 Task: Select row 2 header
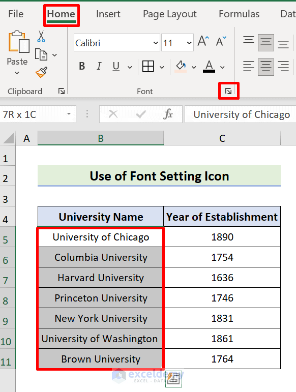[x=8, y=176]
